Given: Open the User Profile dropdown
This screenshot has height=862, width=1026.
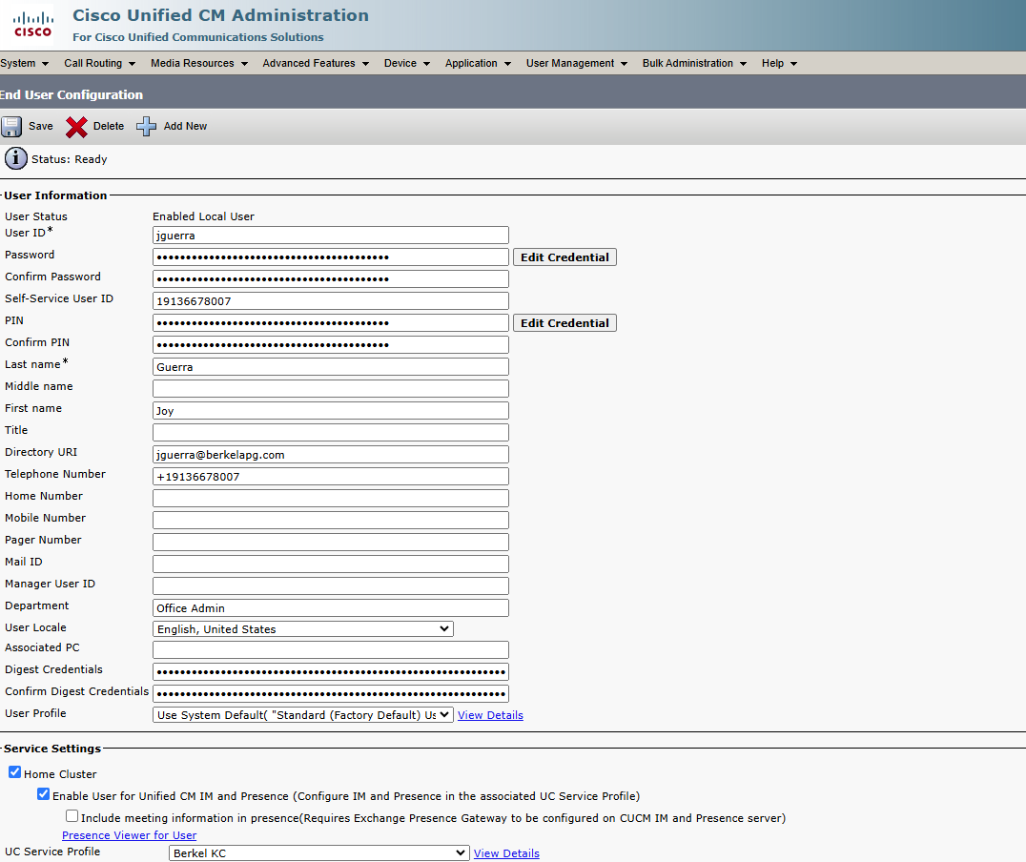Looking at the screenshot, I should 303,715.
